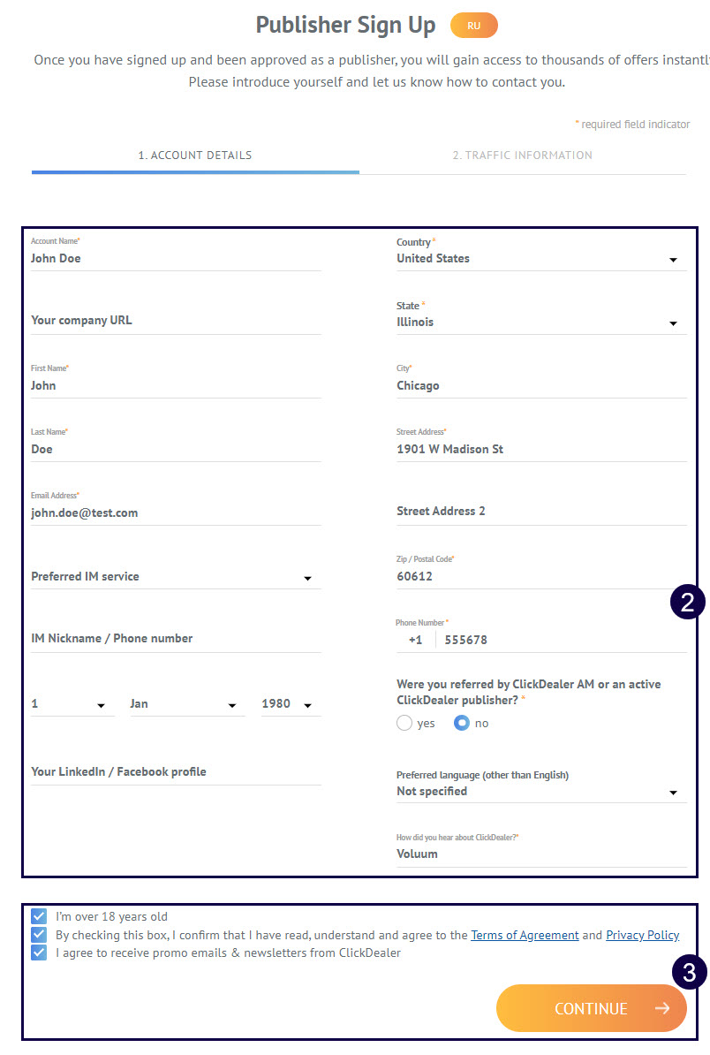Select the Account Details tab
The height and width of the screenshot is (1055, 710).
coord(195,156)
